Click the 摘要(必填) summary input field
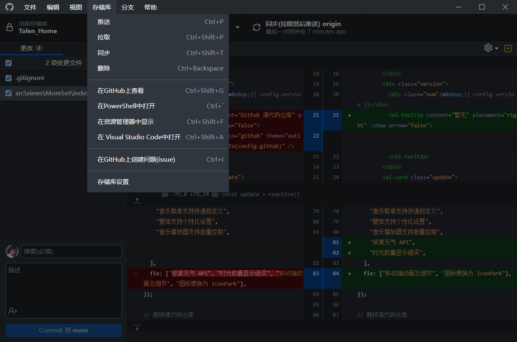Viewport: 517px width, 342px height. 71,251
